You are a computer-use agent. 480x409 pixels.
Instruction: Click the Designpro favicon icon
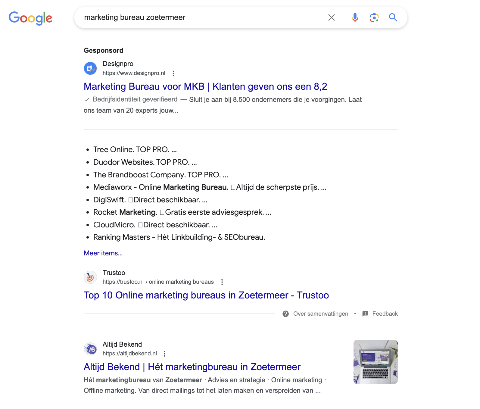tap(90, 68)
